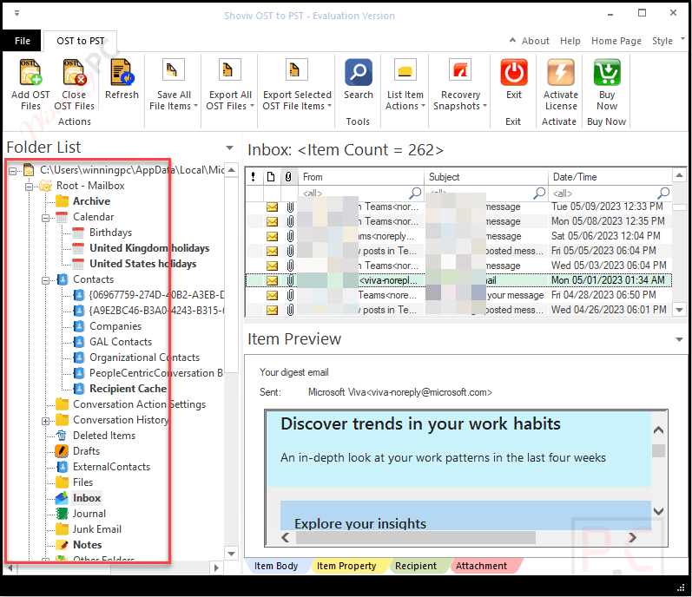Open the Item Preview panel dropdown
The width and height of the screenshot is (692, 597).
pos(679,339)
